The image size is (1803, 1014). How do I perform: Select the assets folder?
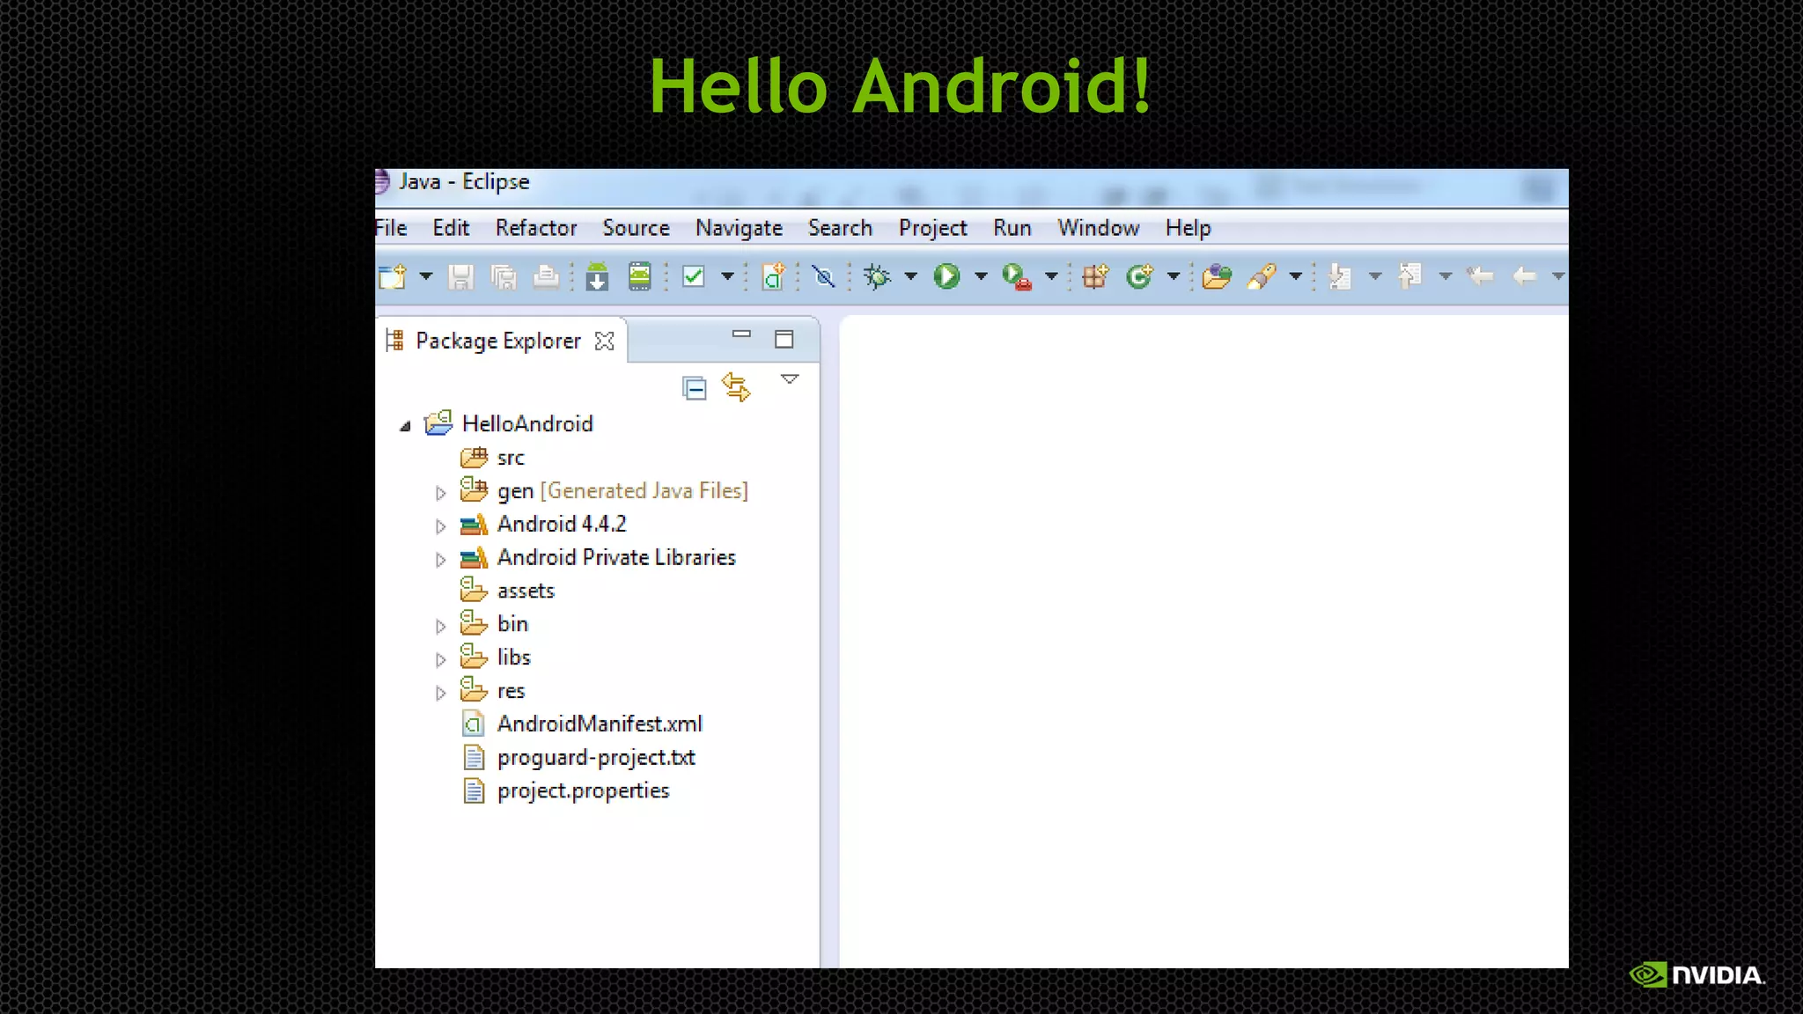pyautogui.click(x=526, y=591)
